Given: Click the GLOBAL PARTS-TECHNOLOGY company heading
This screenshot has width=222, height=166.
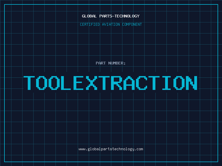Looking at the screenshot, I should pyautogui.click(x=111, y=16).
